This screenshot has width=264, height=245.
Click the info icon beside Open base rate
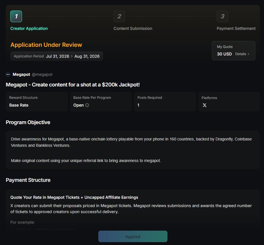tap(87, 105)
